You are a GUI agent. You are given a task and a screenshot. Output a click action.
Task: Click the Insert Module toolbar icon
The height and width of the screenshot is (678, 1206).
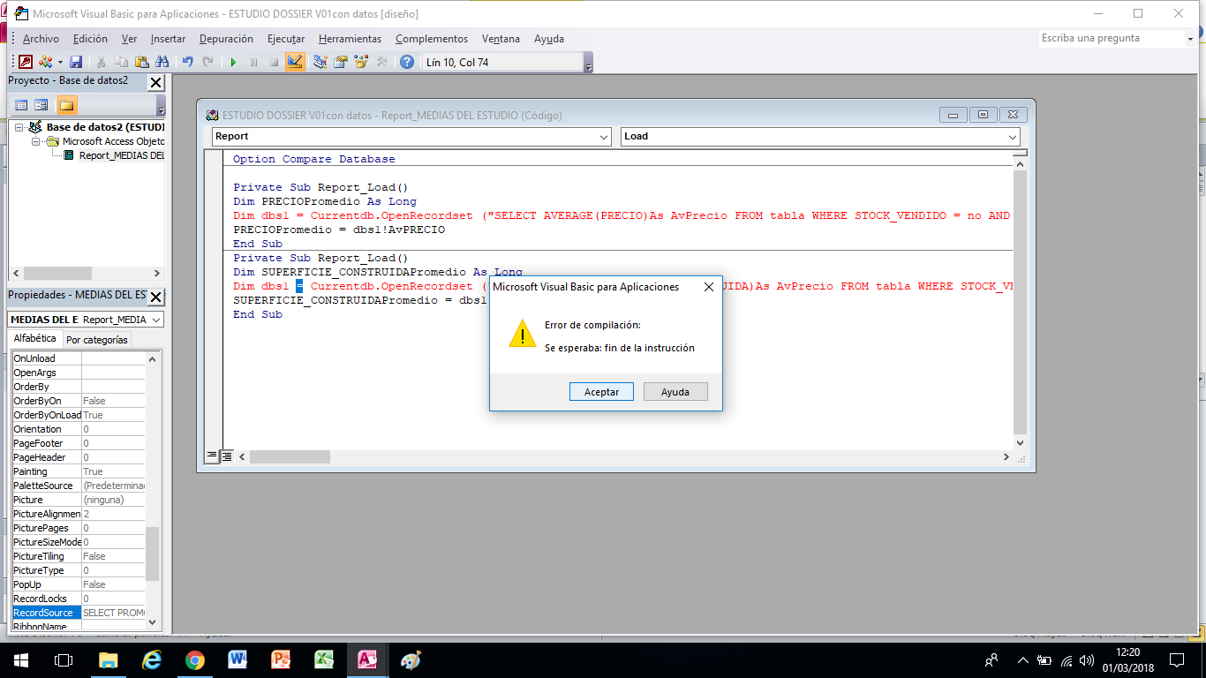(x=45, y=62)
